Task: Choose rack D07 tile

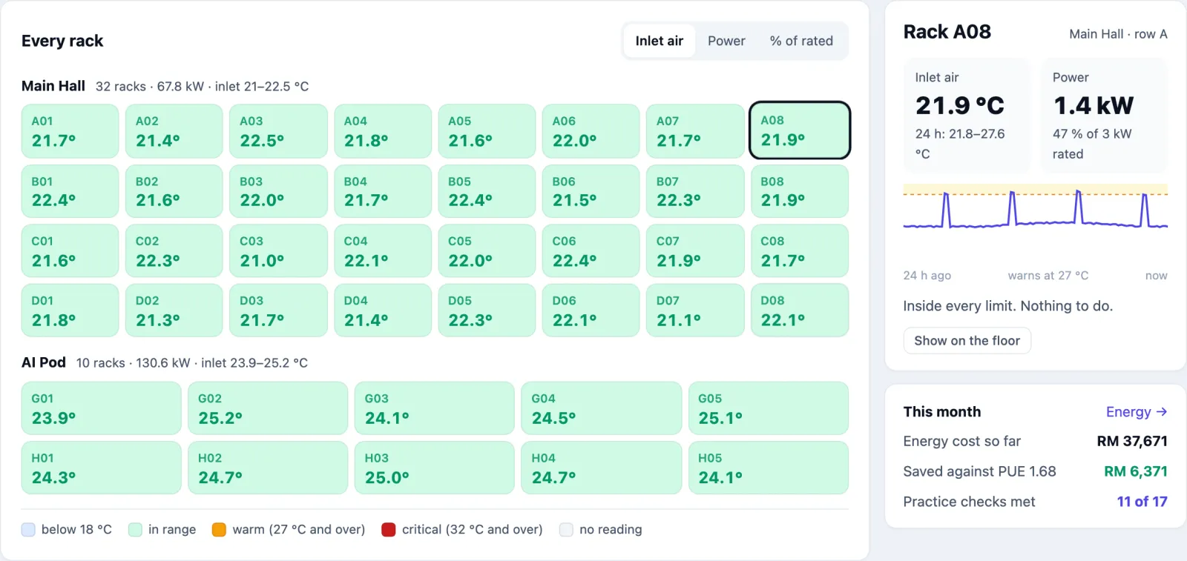Action: (x=695, y=311)
